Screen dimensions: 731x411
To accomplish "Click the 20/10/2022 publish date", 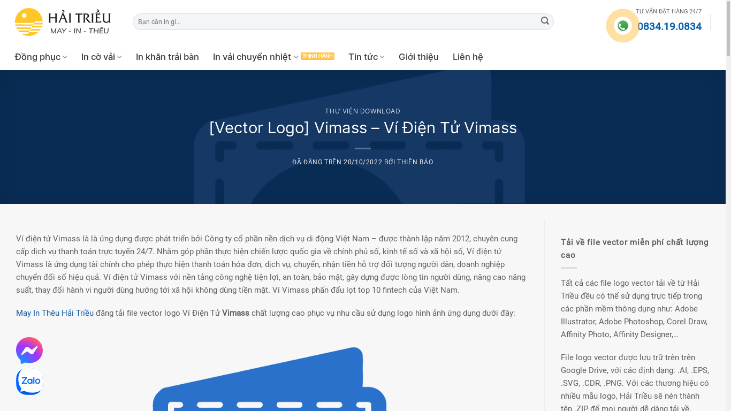I will tap(363, 162).
